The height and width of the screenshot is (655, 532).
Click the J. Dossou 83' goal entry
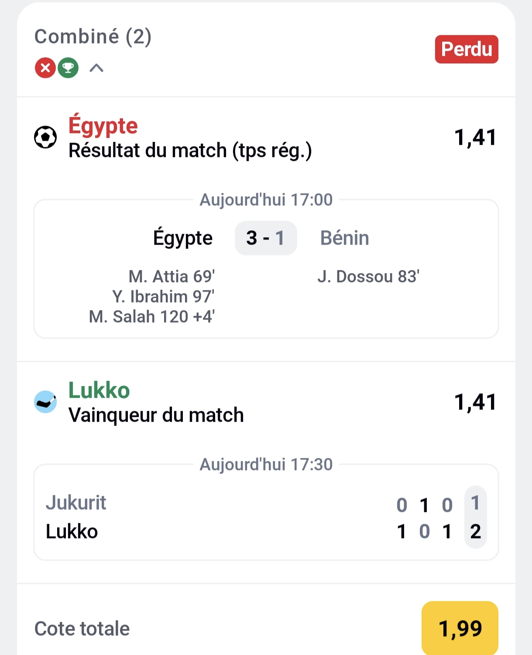pyautogui.click(x=368, y=276)
